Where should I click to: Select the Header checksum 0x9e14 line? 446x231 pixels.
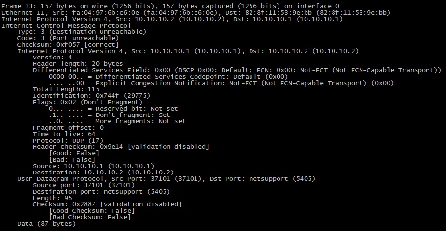[121, 146]
